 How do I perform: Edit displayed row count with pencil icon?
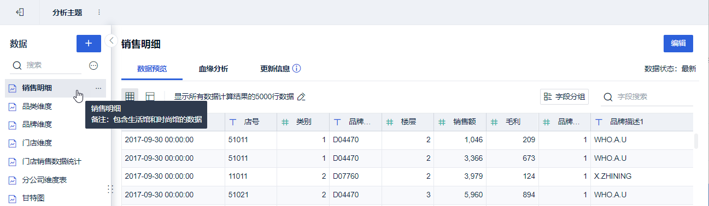pyautogui.click(x=301, y=97)
